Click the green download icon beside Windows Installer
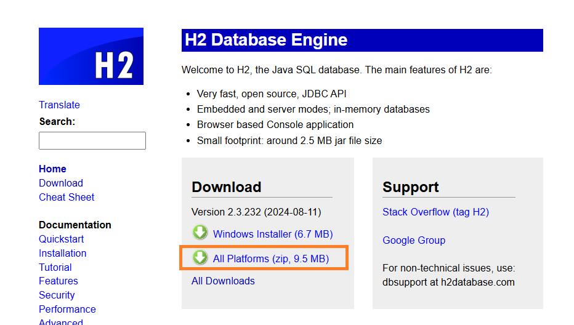This screenshot has width=574, height=325. (x=200, y=233)
